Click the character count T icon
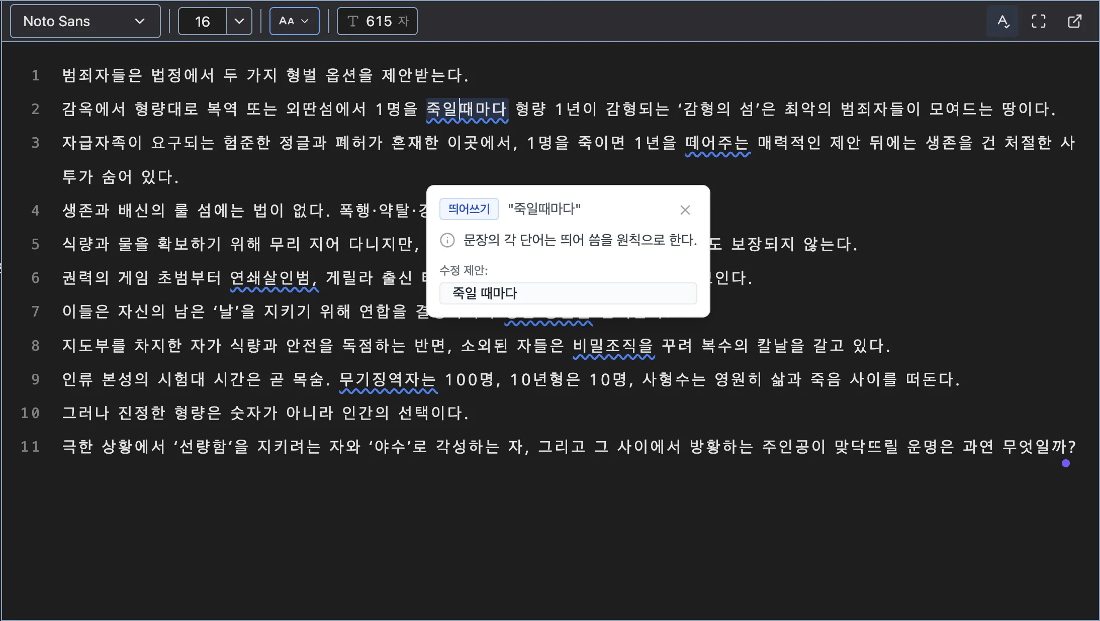1100x621 pixels. pyautogui.click(x=353, y=21)
